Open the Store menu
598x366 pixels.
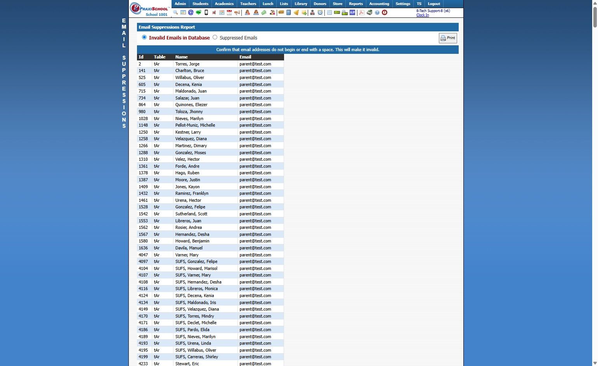338,4
